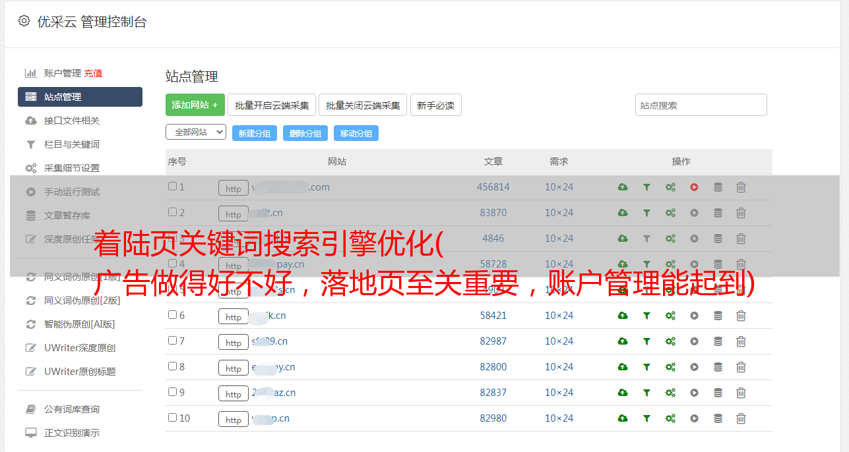Click the cloud upload icon in row 10
849x452 pixels.
tap(623, 418)
